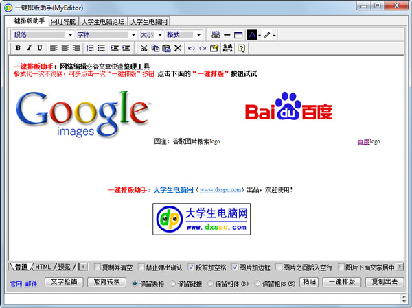The width and height of the screenshot is (412, 308).
Task: Generate META tags icon
Action: pyautogui.click(x=228, y=48)
